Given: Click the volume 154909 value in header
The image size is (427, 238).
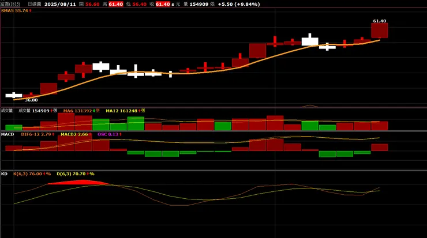Looking at the screenshot, I should pos(199,4).
